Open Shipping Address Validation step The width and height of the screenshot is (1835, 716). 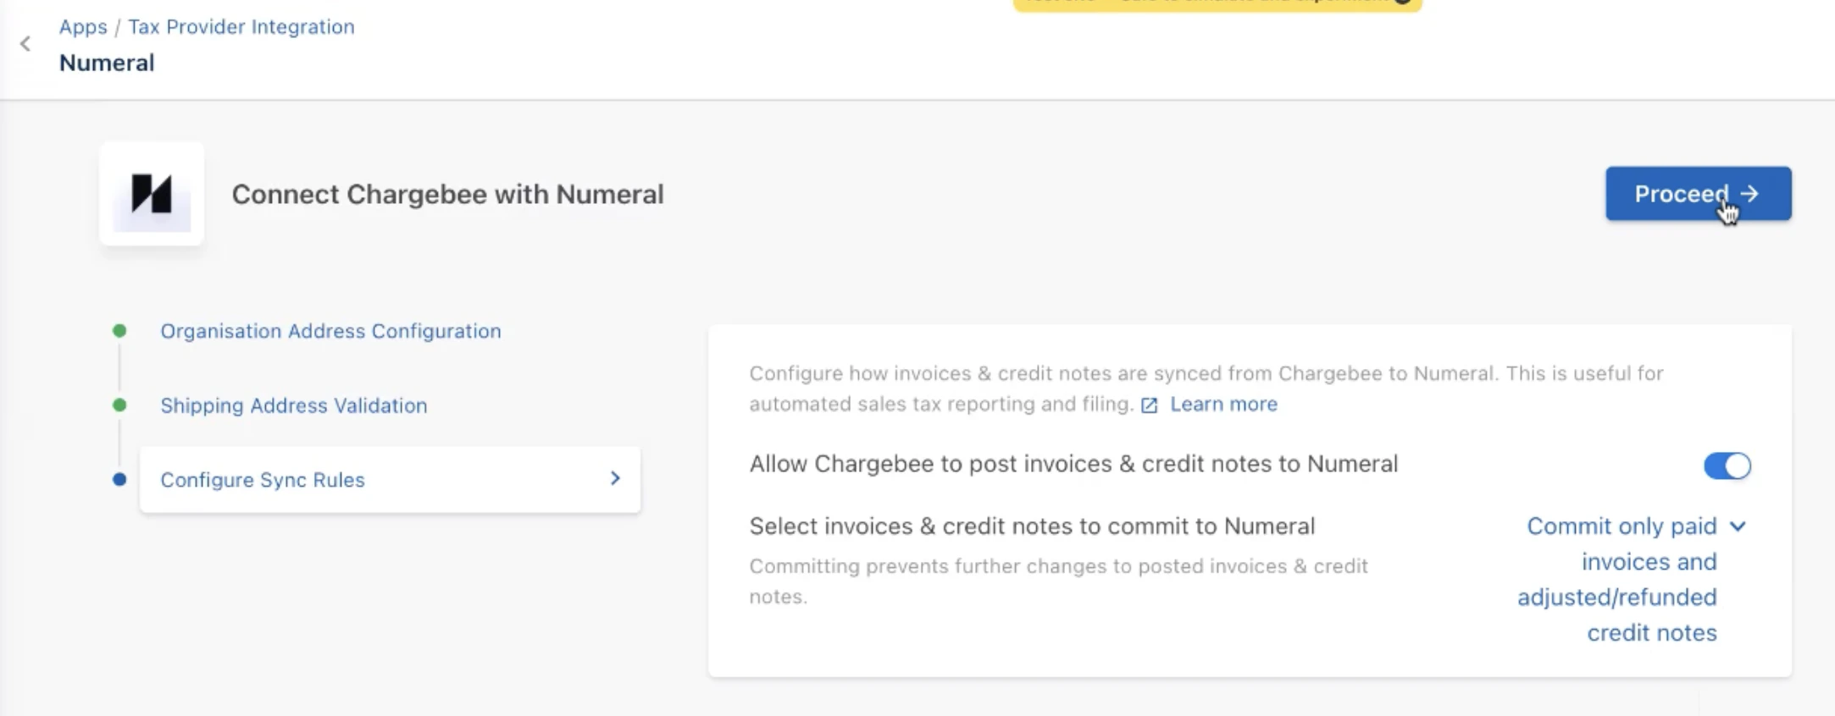(x=294, y=405)
